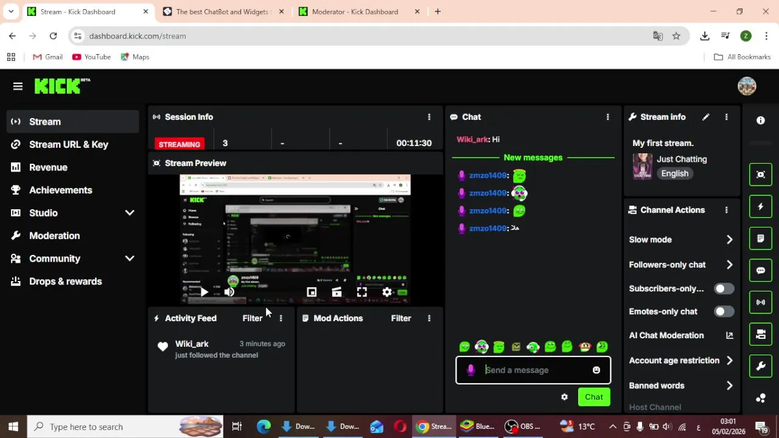779x438 pixels.
Task: Open stream preview settings gear
Action: pos(387,293)
